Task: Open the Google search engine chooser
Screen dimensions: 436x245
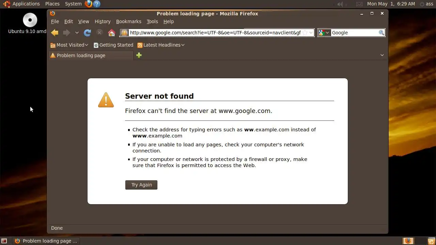Action: (x=324, y=33)
